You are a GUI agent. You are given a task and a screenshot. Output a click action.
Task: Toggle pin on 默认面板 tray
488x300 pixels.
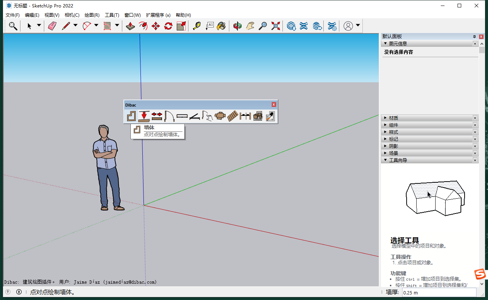pos(474,36)
